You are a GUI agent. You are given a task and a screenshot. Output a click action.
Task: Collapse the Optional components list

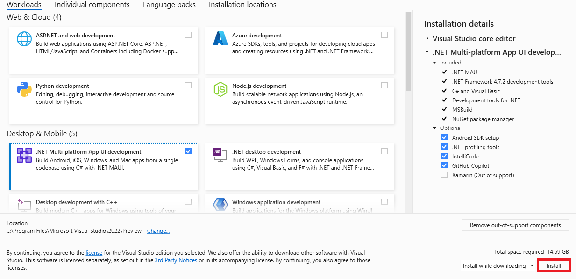[x=435, y=128]
